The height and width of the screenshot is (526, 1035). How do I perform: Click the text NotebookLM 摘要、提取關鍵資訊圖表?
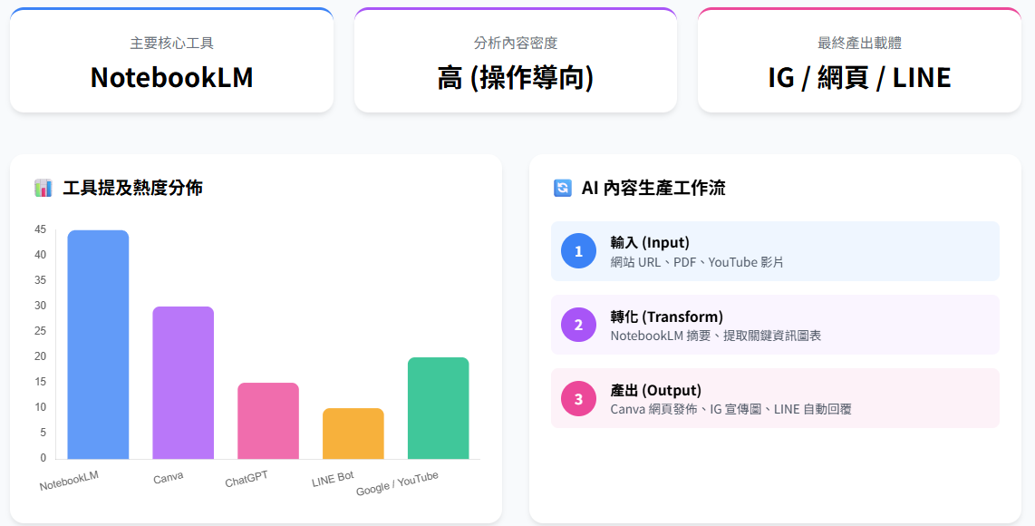(x=715, y=336)
